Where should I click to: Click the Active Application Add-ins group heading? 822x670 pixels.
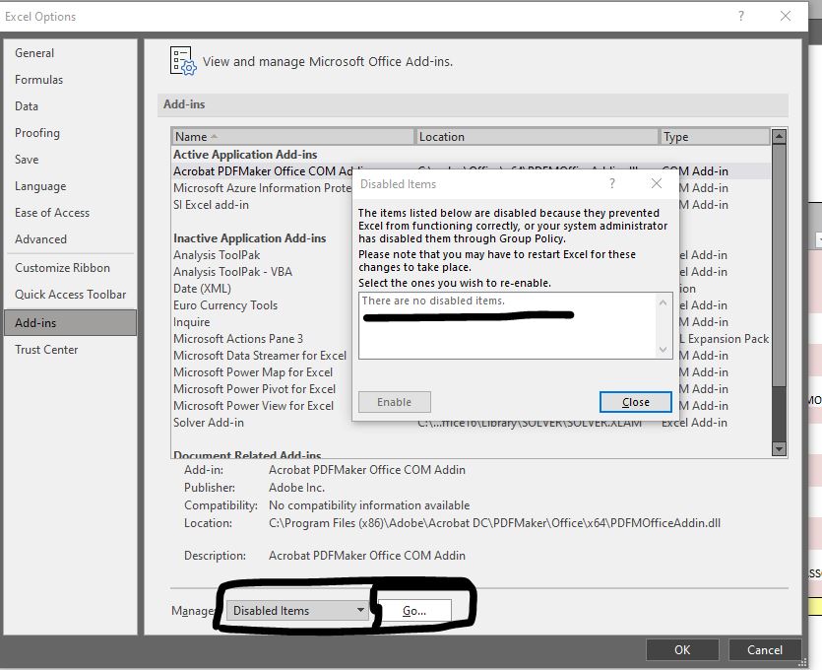(245, 155)
